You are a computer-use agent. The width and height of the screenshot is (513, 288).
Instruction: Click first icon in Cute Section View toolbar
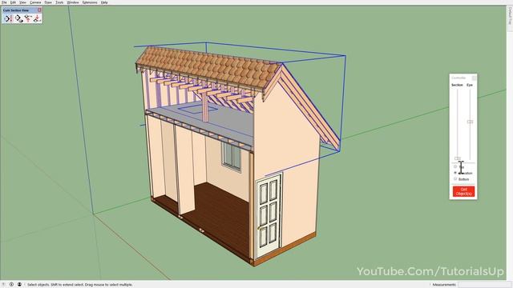tap(8, 18)
